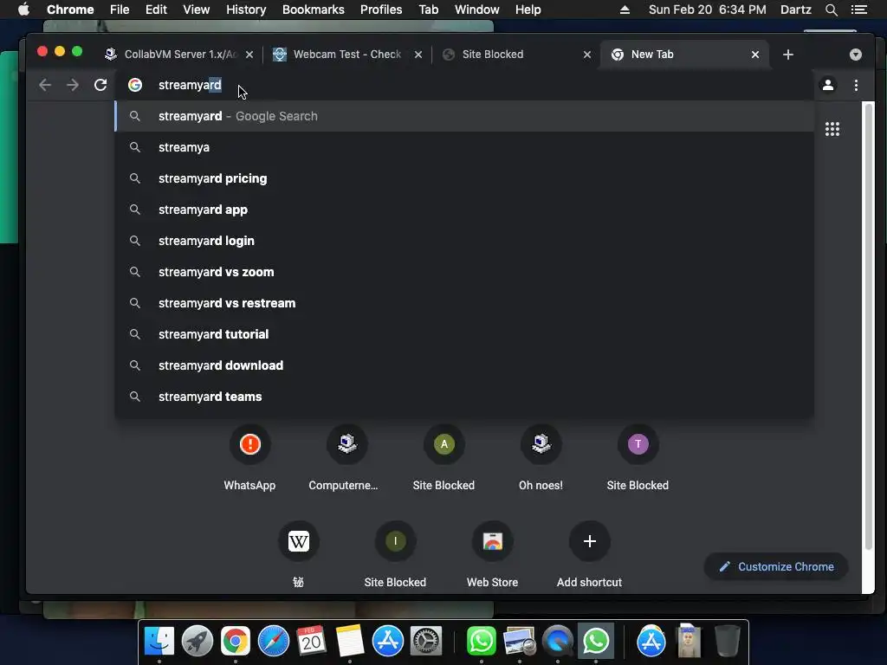Open the Chrome app menu
The width and height of the screenshot is (887, 665).
(70, 10)
